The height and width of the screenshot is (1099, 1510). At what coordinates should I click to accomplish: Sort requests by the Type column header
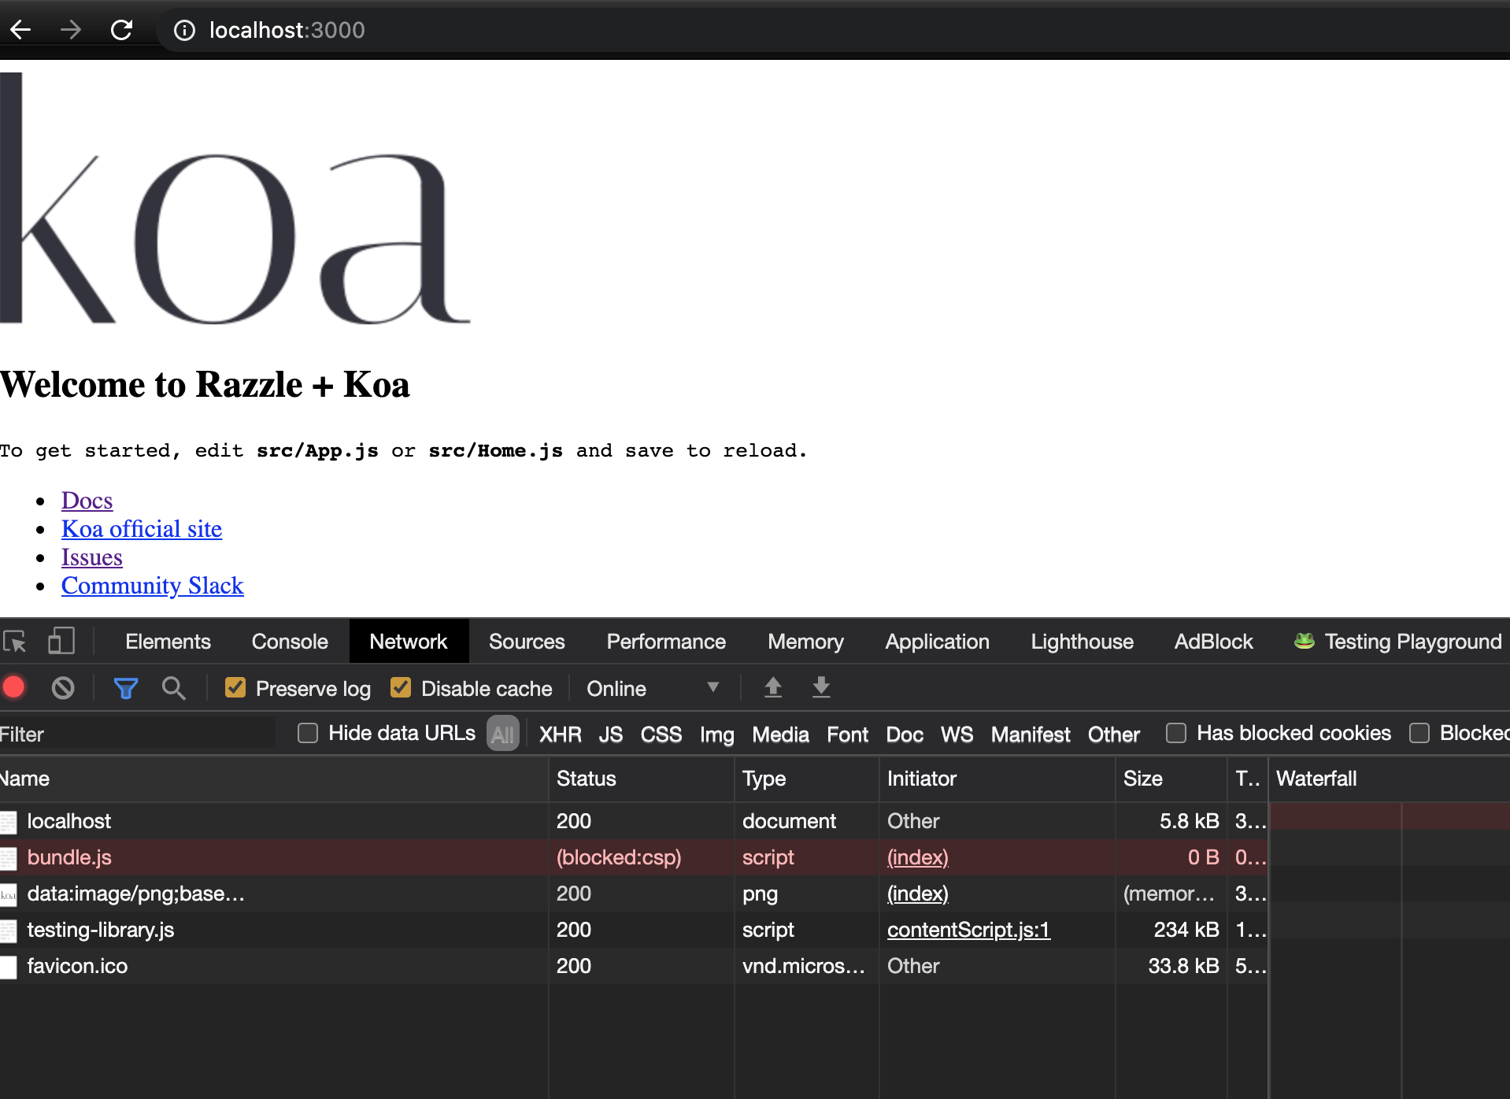(x=807, y=779)
